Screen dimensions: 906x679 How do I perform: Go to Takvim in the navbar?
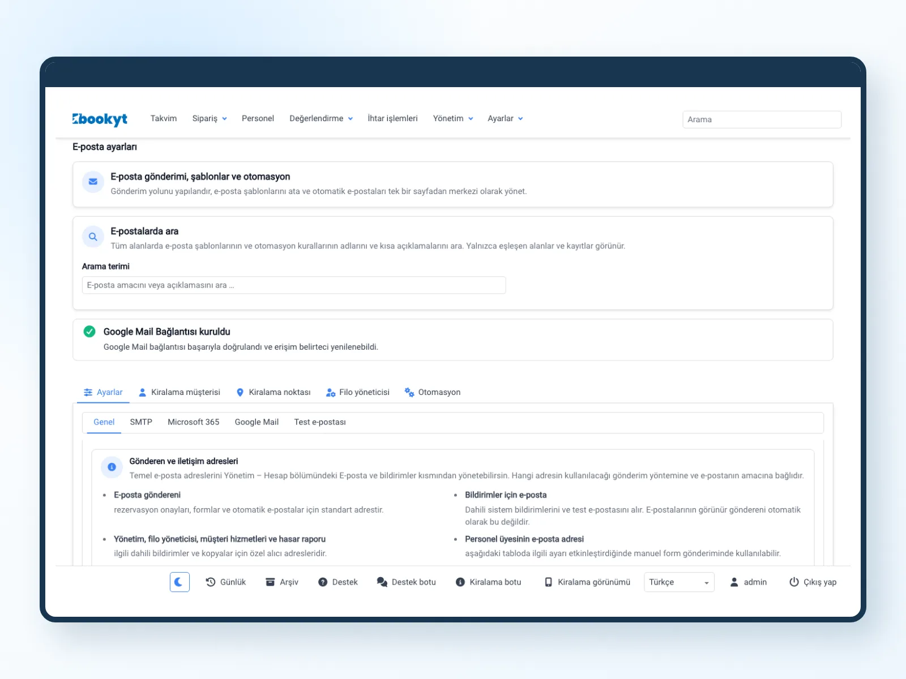tap(164, 118)
